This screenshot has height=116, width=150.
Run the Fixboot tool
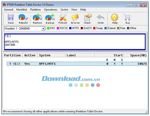[x=63, y=19]
